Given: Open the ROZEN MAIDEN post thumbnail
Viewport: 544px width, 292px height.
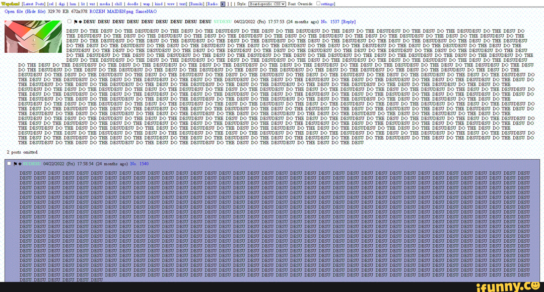Looking at the screenshot, I should [x=33, y=37].
